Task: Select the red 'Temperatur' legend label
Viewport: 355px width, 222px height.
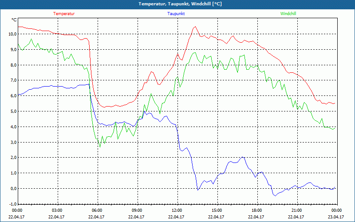Action: point(64,14)
